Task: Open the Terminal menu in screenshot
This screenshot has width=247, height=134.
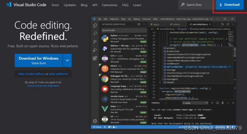Action: tap(146, 19)
